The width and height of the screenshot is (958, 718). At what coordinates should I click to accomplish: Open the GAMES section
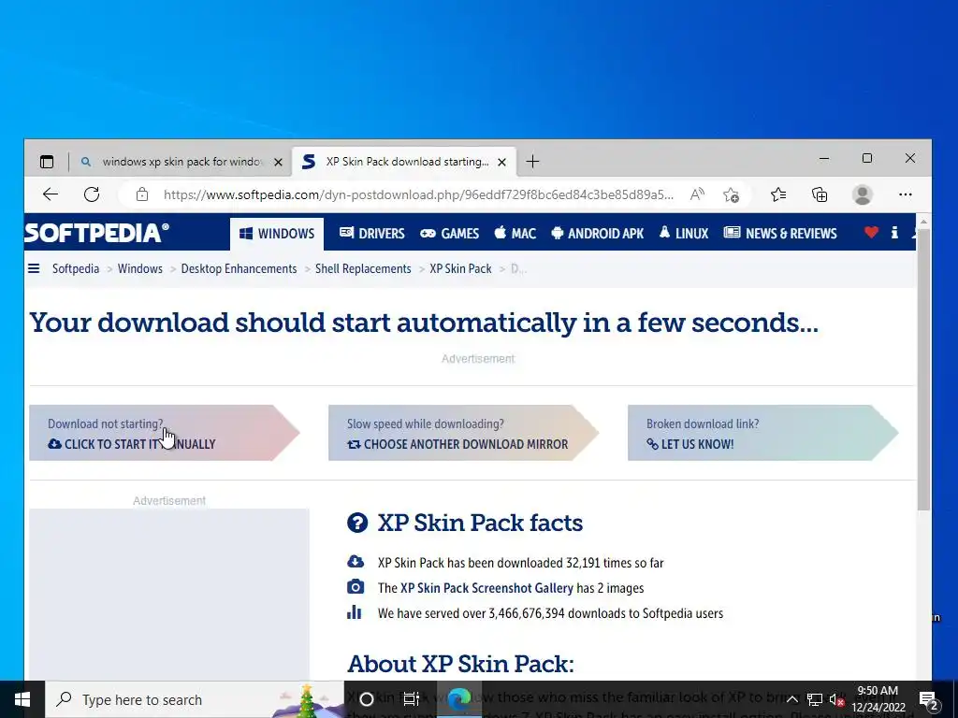450,233
